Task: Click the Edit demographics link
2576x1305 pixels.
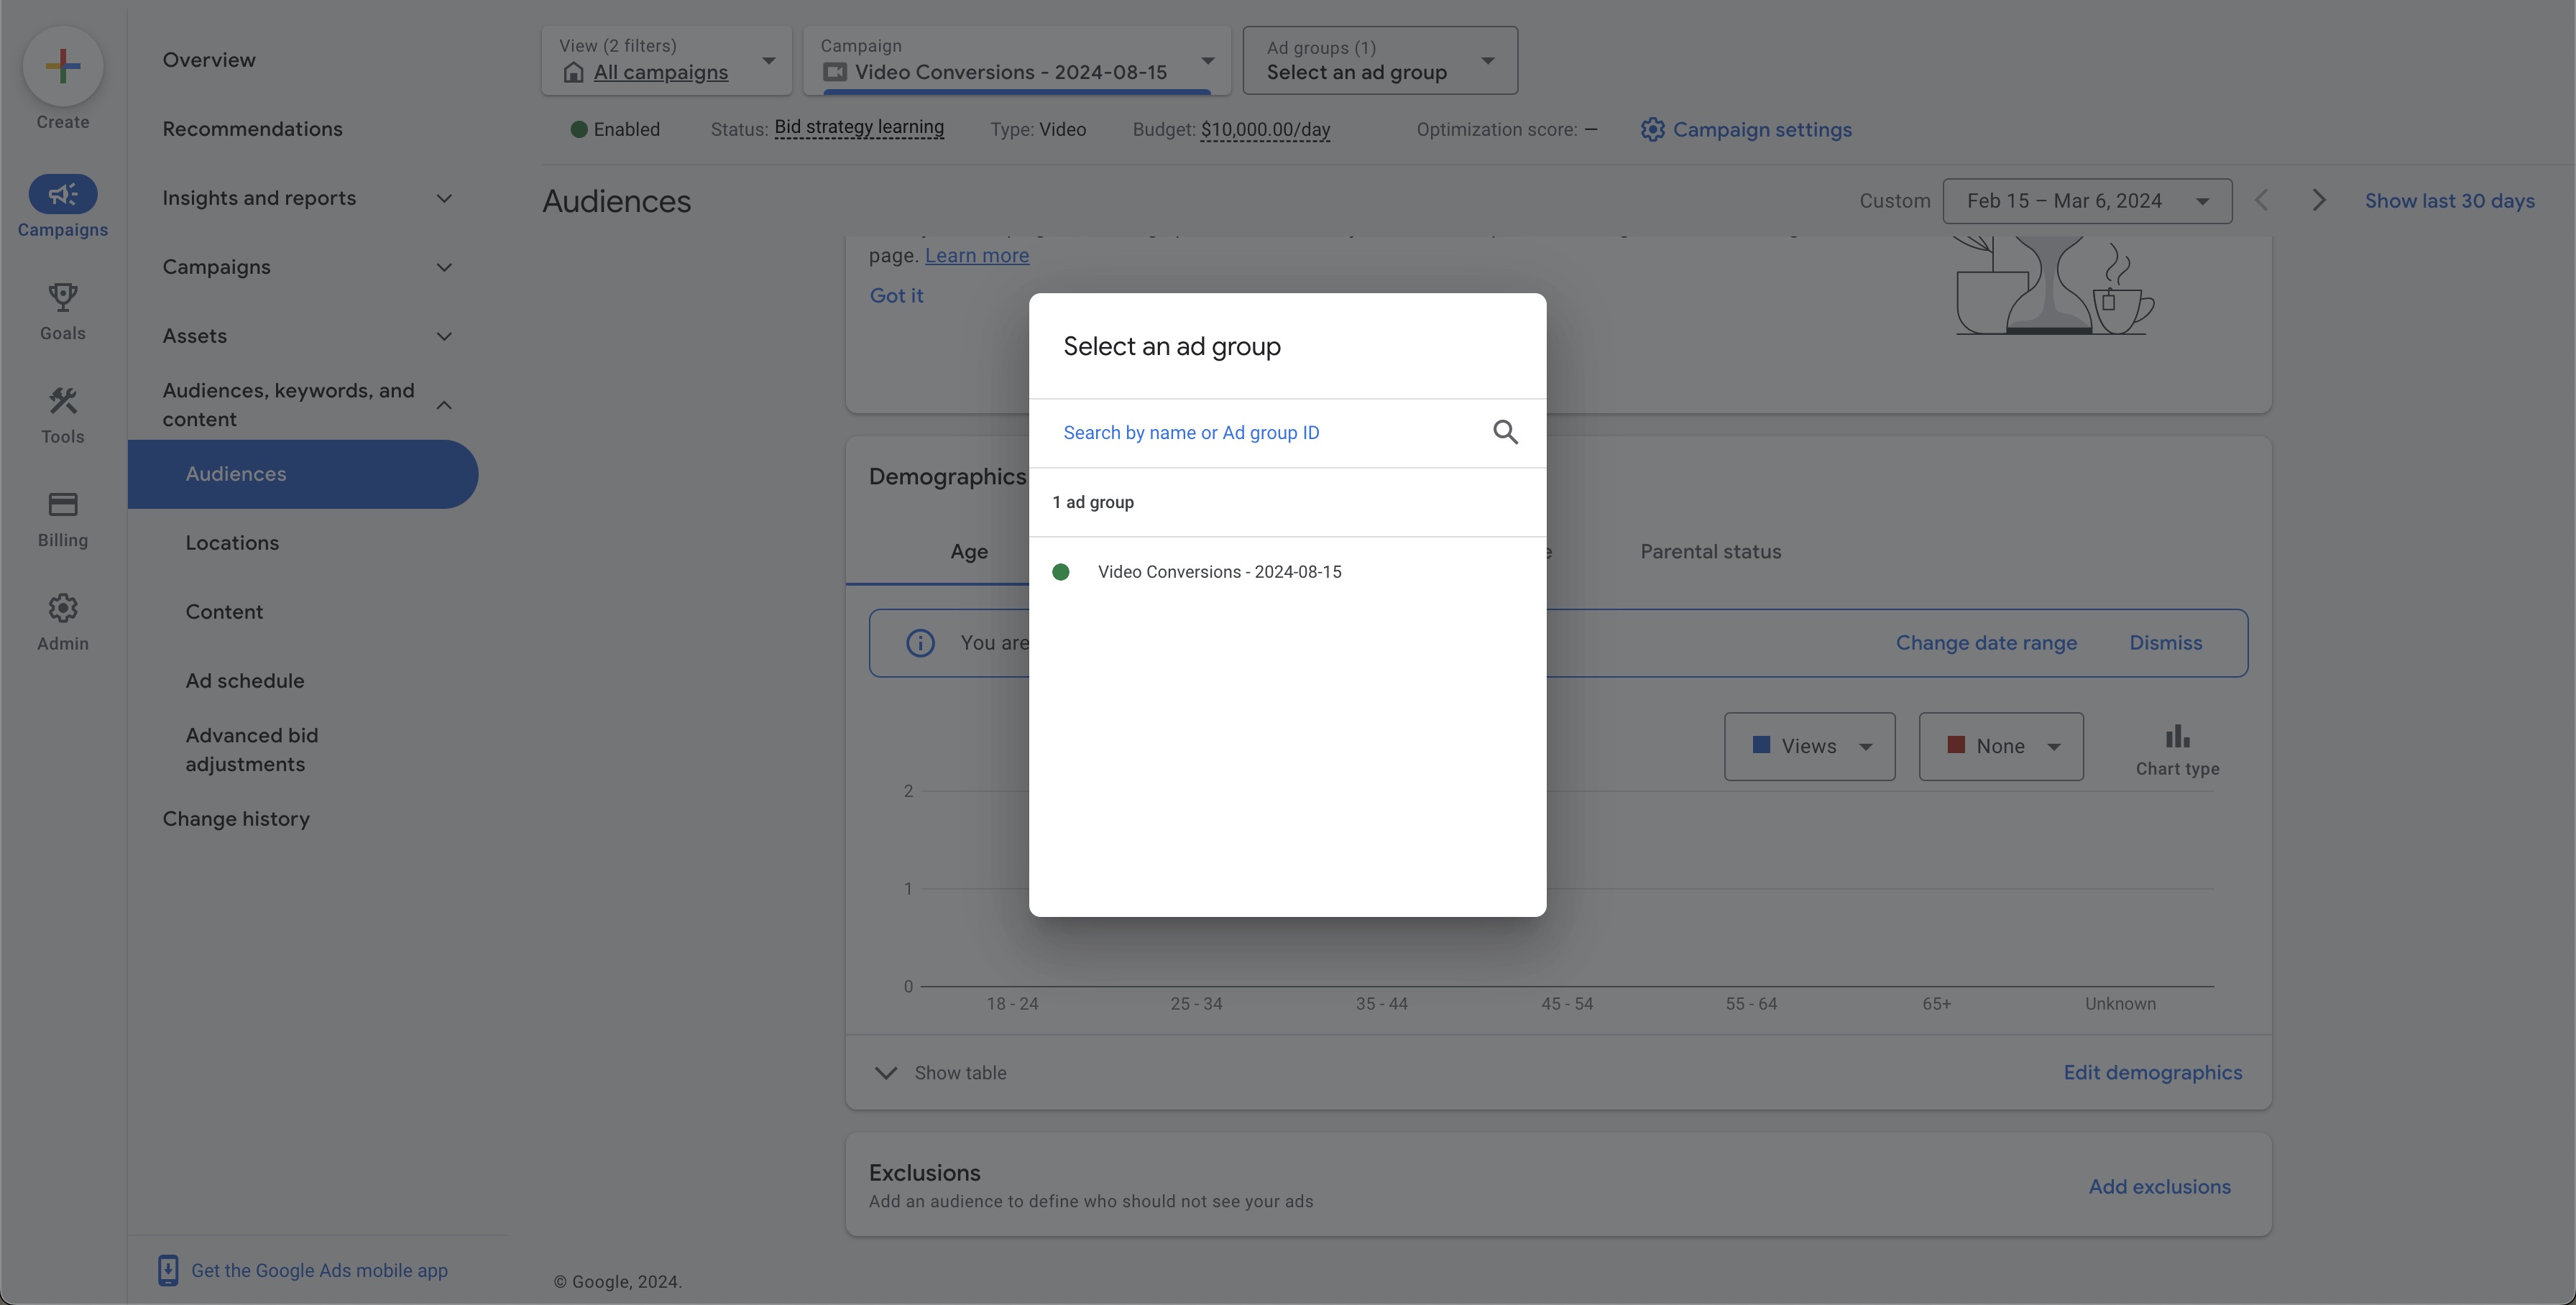Action: pos(2152,1073)
